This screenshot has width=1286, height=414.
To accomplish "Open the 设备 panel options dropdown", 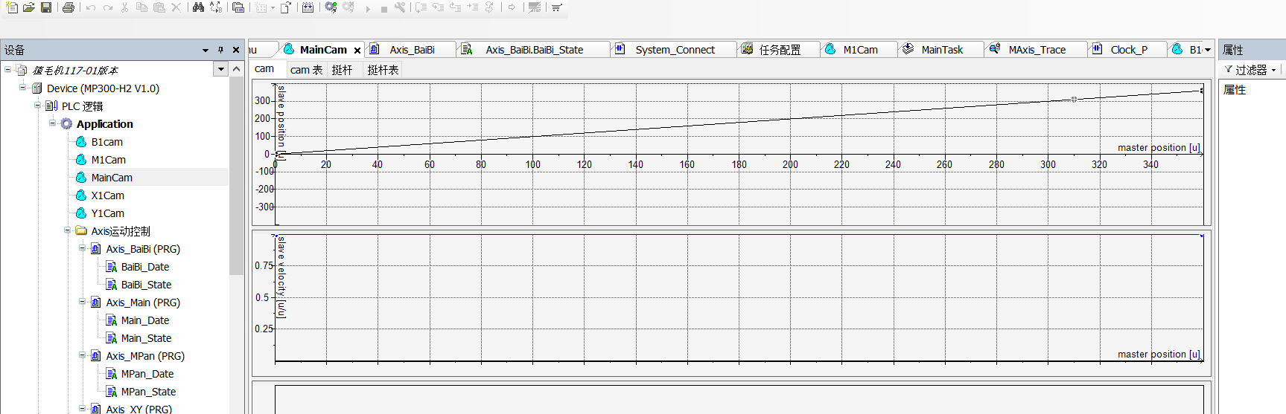I will 206,50.
